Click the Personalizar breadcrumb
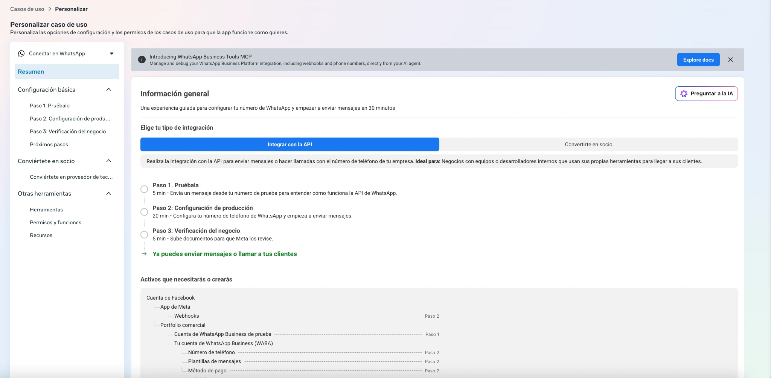Screen dimensions: 771x378 click(x=71, y=9)
